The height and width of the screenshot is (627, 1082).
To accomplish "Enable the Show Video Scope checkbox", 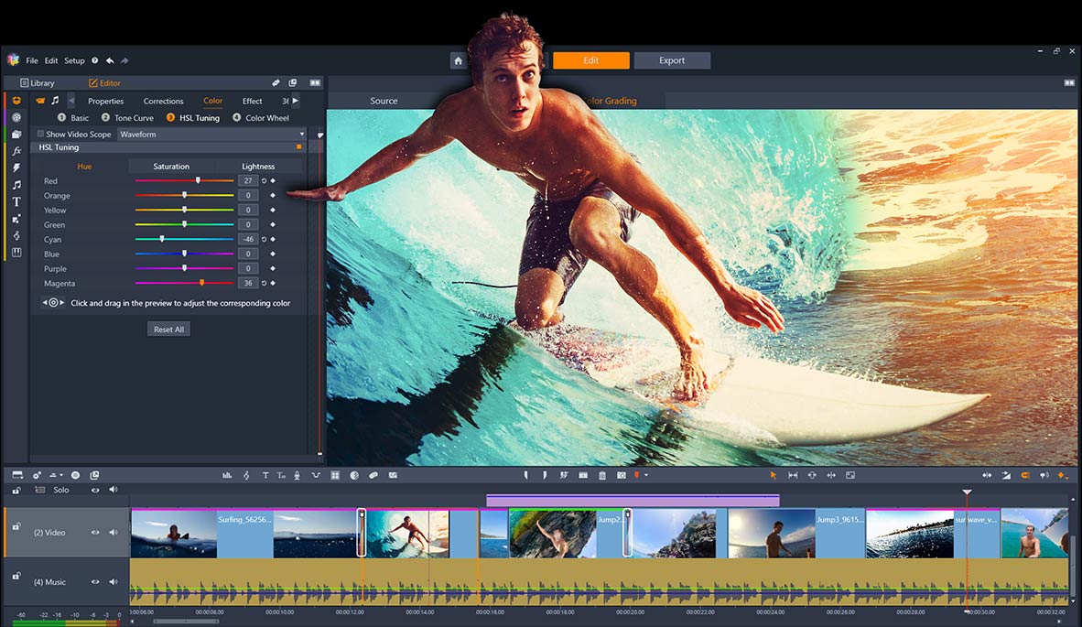I will coord(40,134).
